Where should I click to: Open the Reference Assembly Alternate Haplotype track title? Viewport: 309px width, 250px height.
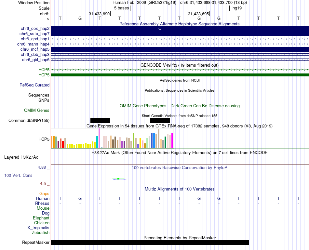pyautogui.click(x=179, y=24)
